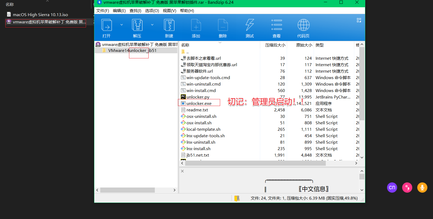Click the Delete (删除) toolbar icon
The height and width of the screenshot is (219, 433).
(223, 25)
